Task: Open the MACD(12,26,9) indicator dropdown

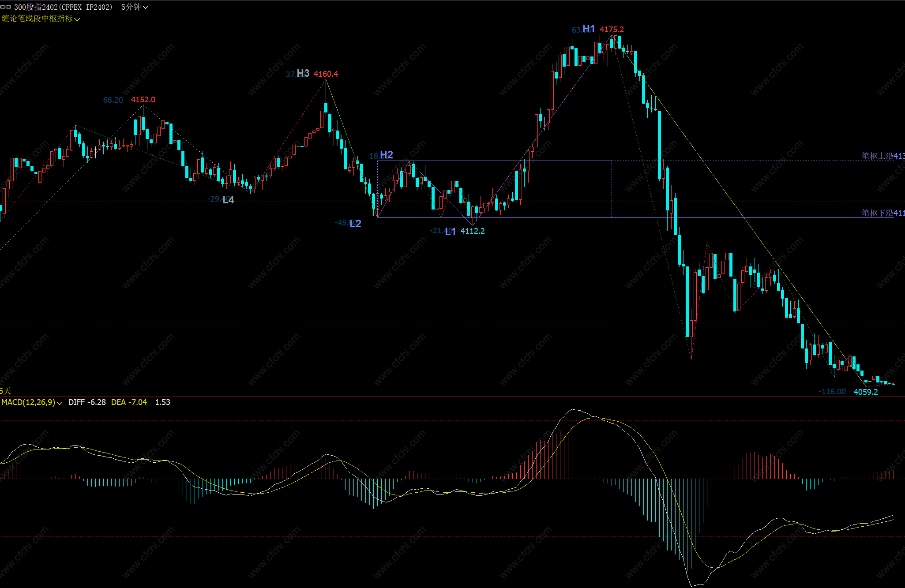Action: click(x=32, y=402)
